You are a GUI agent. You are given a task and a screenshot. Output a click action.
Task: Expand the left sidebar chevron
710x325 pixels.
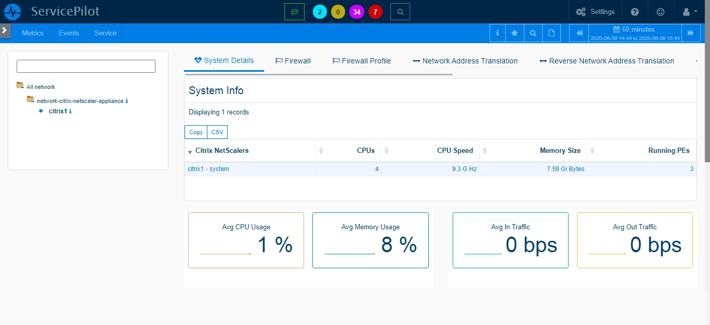click(5, 31)
